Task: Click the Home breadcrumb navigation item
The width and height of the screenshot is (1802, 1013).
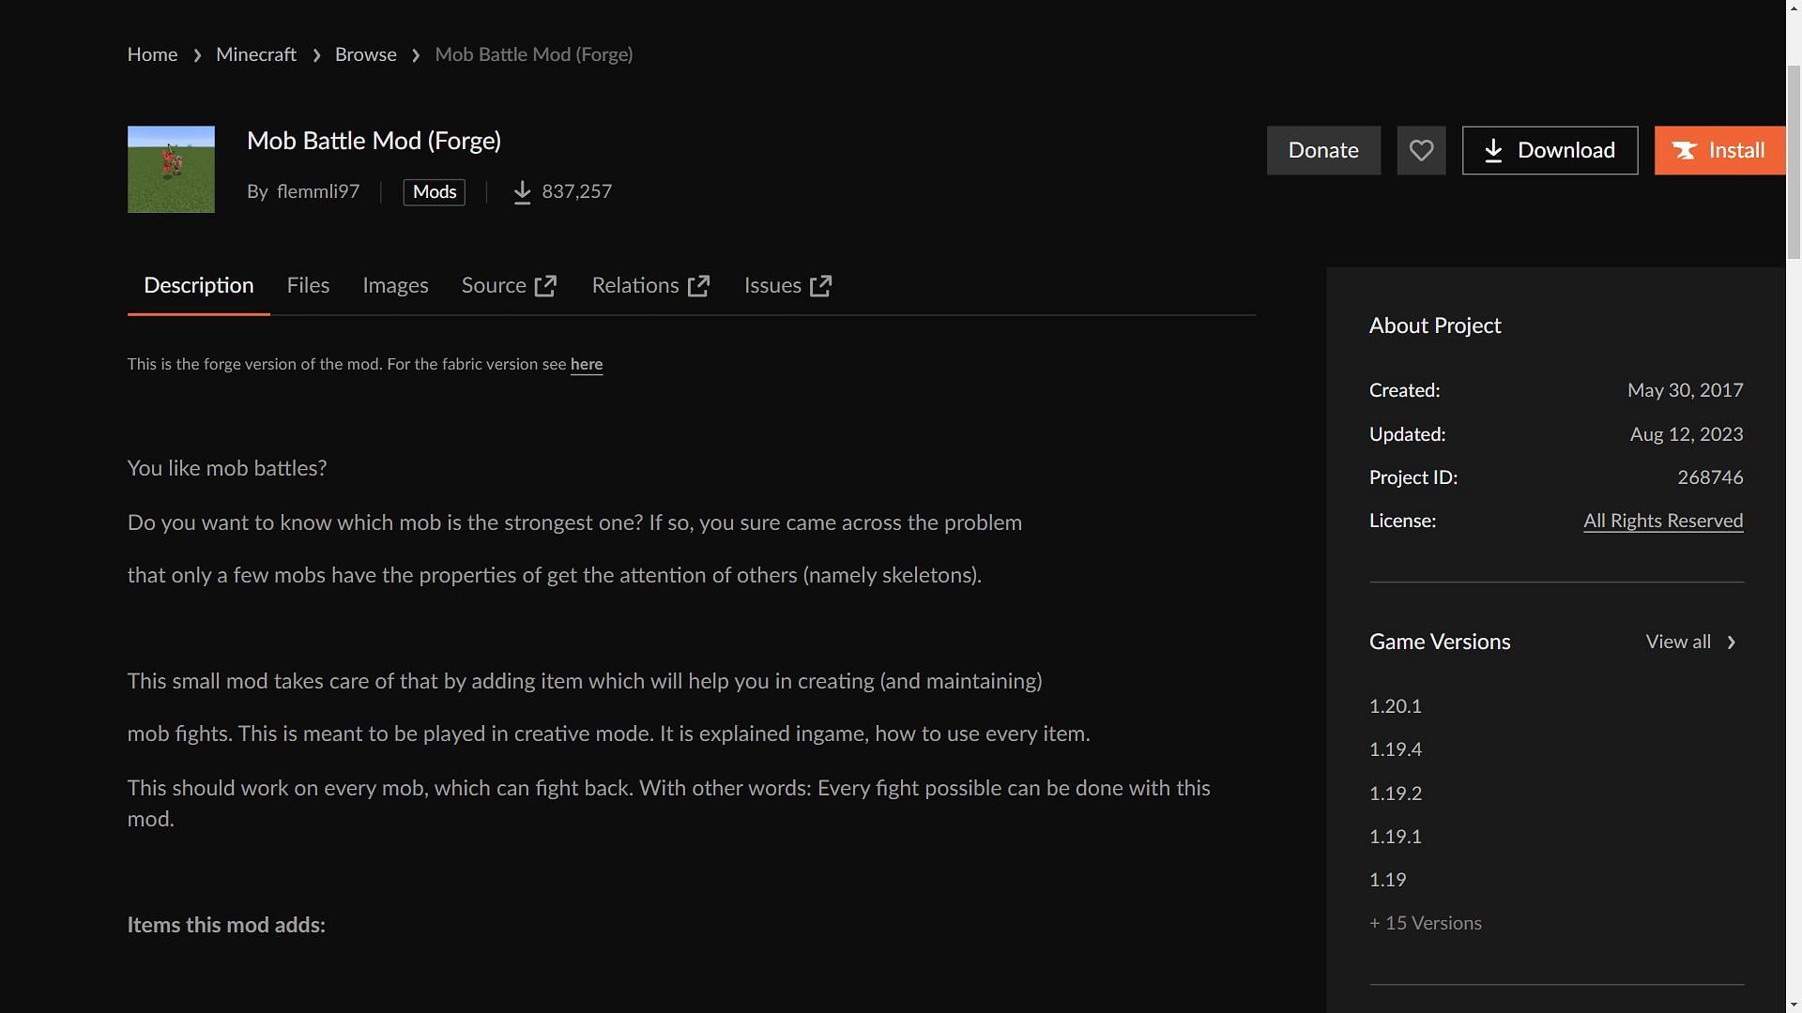Action: point(151,53)
